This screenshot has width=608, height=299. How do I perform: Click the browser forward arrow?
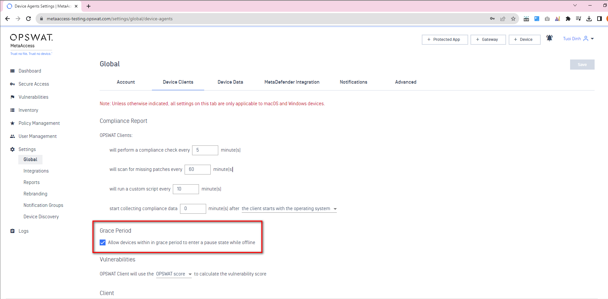point(18,19)
